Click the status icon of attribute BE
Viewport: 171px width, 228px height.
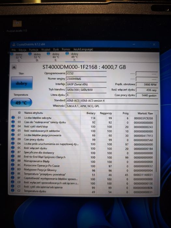pyautogui.click(x=13, y=173)
